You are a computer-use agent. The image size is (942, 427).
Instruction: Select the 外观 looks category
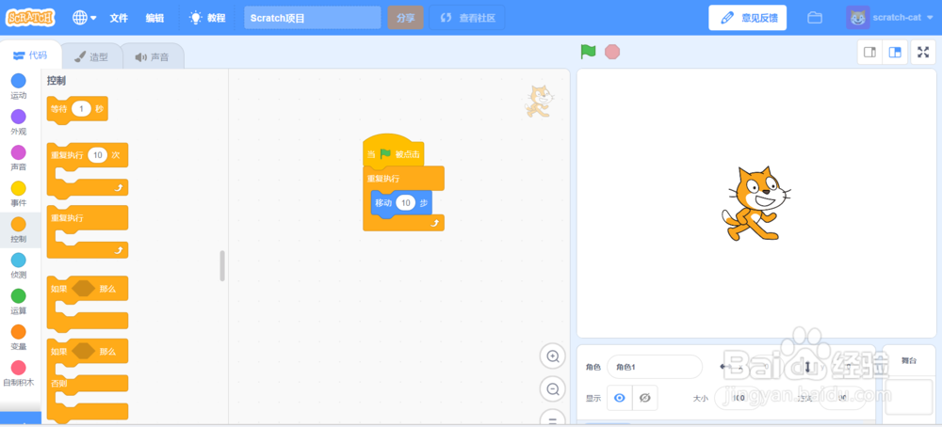pyautogui.click(x=19, y=122)
